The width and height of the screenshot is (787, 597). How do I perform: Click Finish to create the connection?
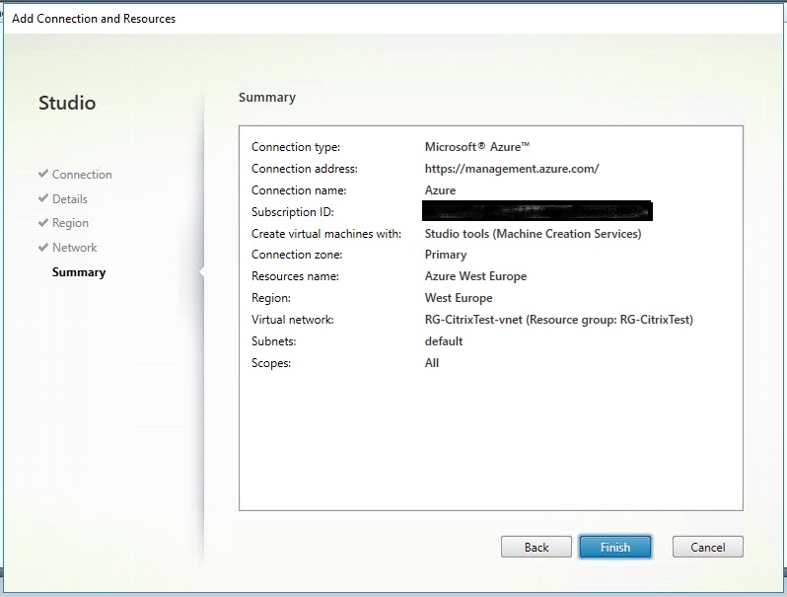[614, 547]
